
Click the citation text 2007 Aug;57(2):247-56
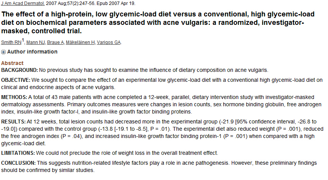(71, 3)
